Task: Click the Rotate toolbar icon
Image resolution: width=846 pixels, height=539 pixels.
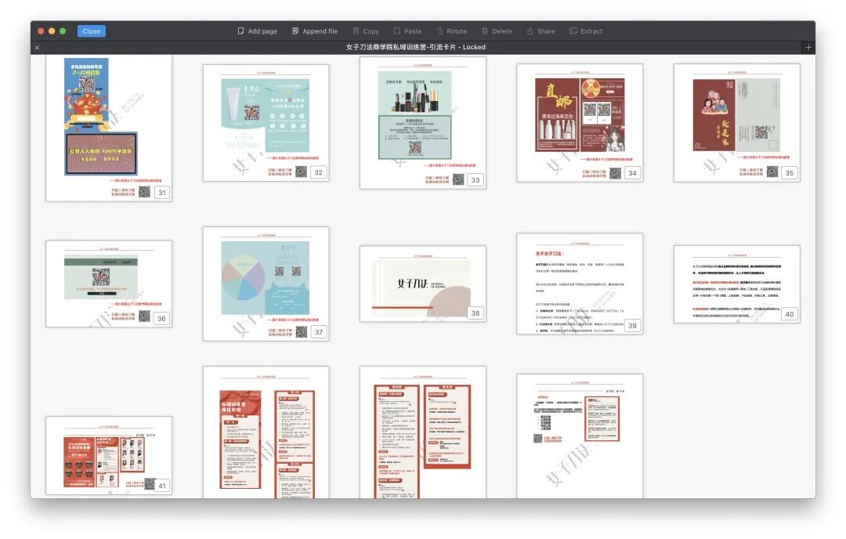Action: tap(439, 31)
